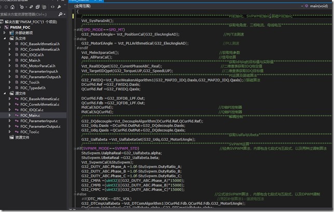Collapse all nodes in Solution Explorer
The image size is (334, 212).
click(x=38, y=7)
